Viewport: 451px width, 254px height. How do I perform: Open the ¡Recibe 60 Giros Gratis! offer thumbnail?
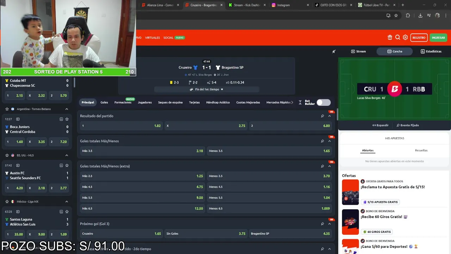click(x=350, y=222)
